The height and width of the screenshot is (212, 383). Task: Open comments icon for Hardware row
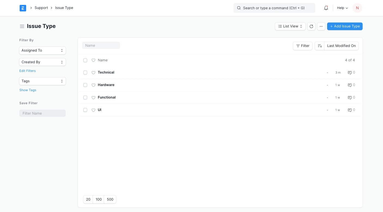350,85
